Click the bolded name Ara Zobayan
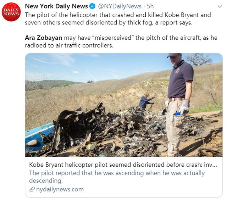Viewport: 227px width, 200px height. [x=43, y=38]
